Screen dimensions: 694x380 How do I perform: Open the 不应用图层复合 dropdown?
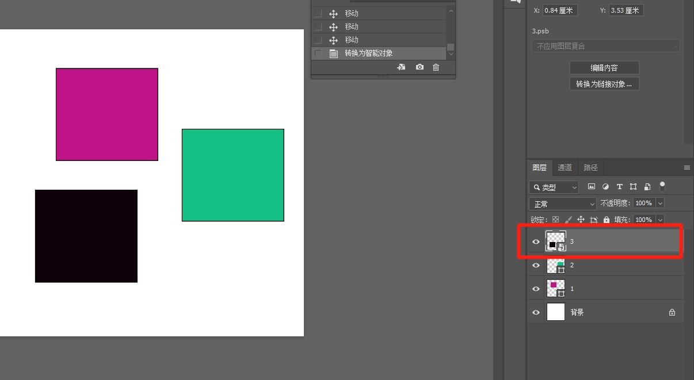[x=606, y=46]
